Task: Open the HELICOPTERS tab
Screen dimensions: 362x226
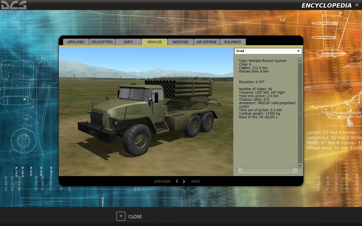Action: point(102,42)
